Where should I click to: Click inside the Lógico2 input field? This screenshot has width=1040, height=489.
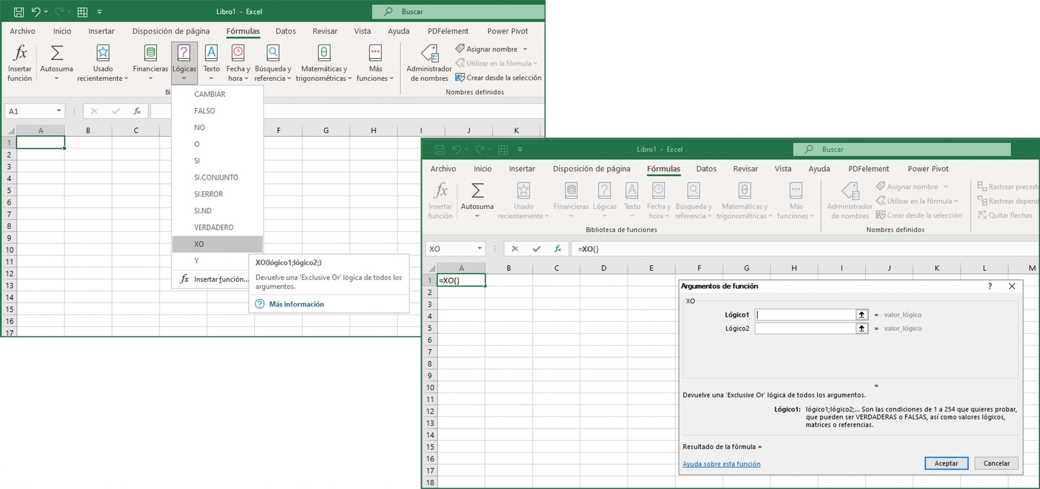[808, 328]
